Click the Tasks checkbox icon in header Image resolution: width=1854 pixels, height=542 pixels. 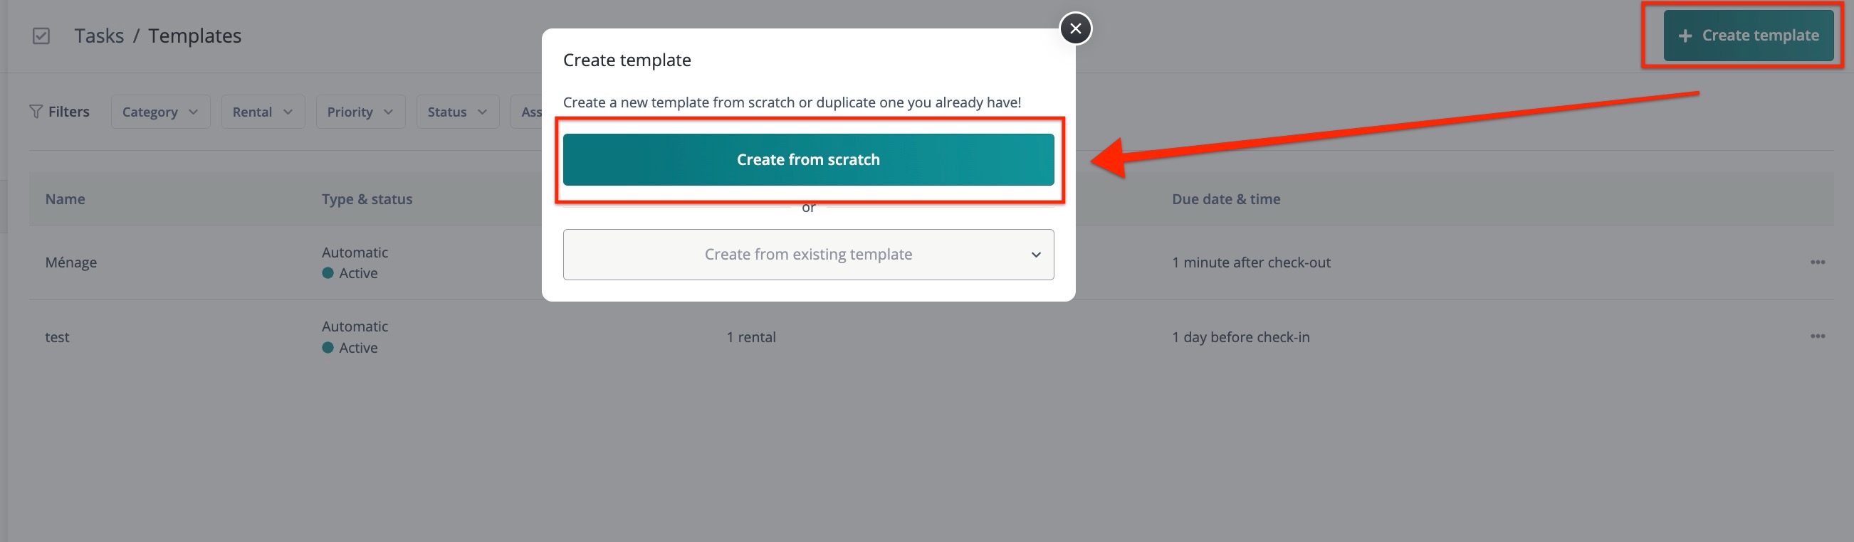41,36
